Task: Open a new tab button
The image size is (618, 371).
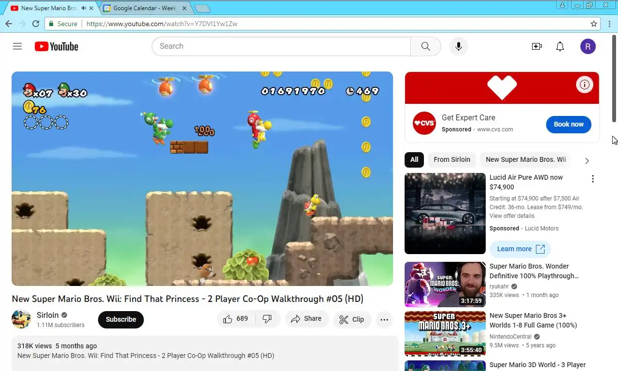Action: (x=202, y=8)
